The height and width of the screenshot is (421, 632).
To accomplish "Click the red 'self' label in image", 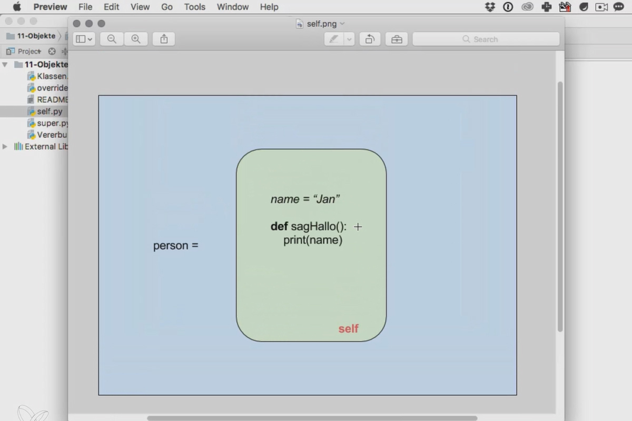I will click(x=348, y=328).
